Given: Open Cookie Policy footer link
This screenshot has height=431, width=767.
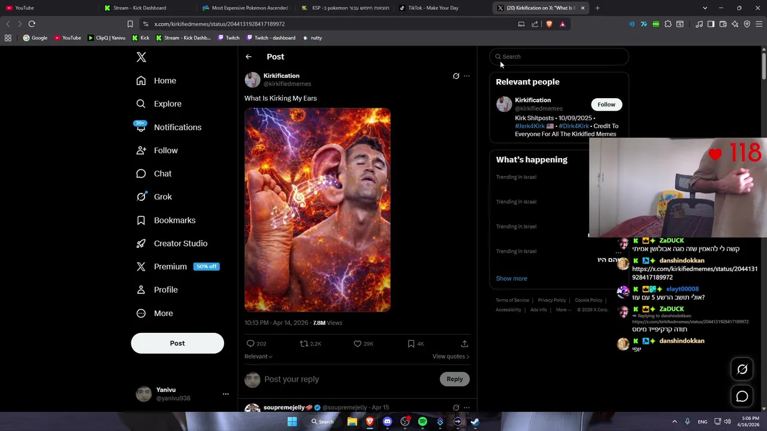Looking at the screenshot, I should click(588, 301).
